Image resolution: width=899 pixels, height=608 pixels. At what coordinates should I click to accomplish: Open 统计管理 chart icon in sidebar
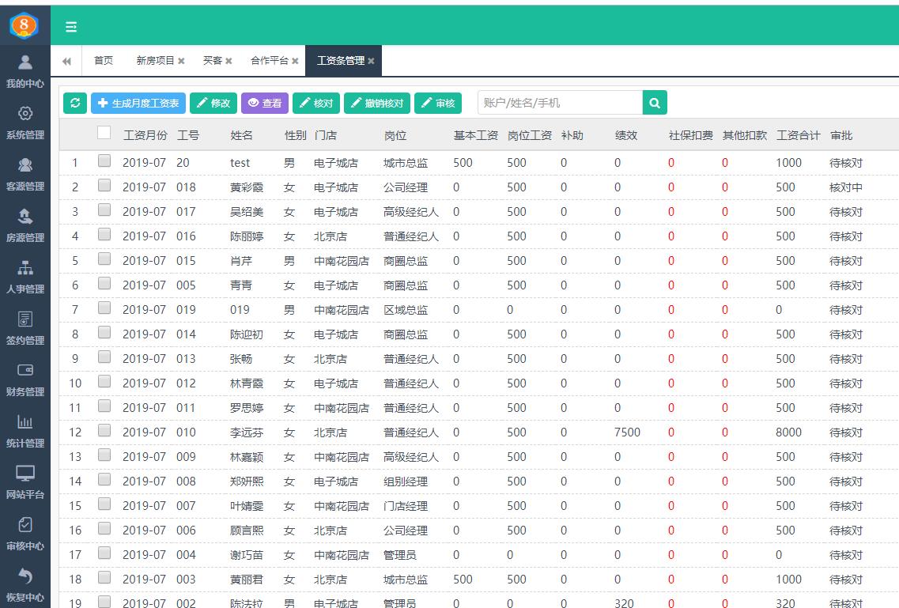click(x=25, y=422)
